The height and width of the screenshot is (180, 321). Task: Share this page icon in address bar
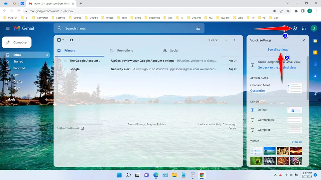click(x=281, y=11)
